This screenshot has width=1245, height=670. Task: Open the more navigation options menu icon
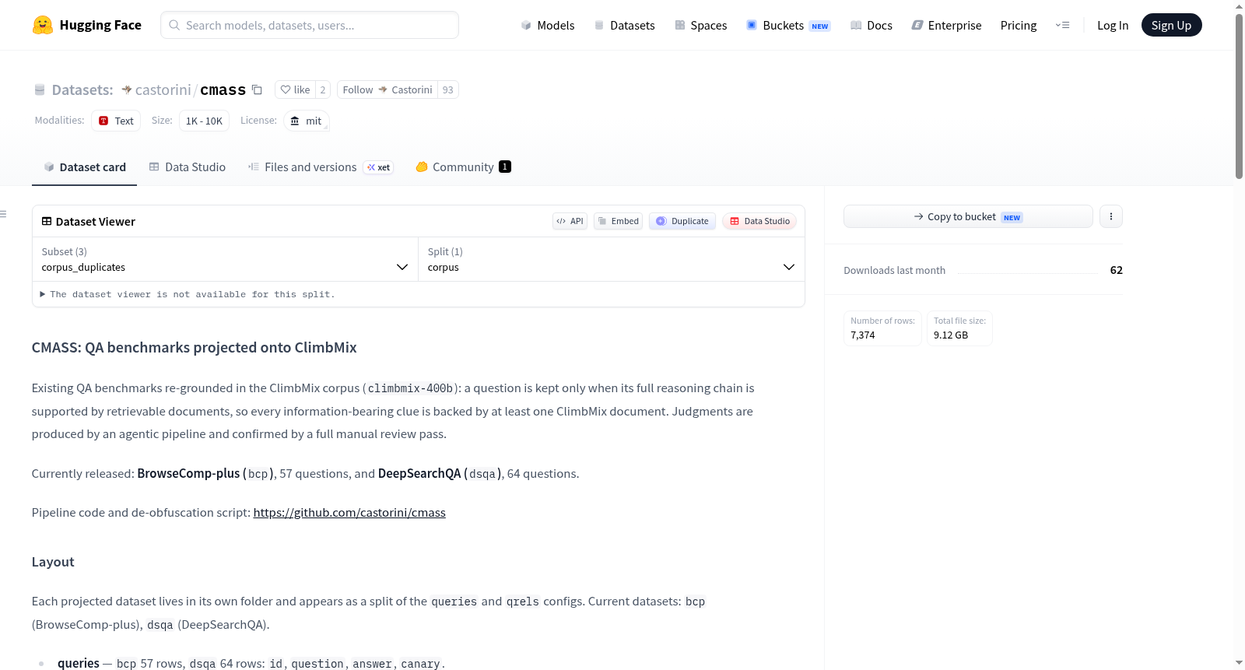click(x=1062, y=25)
